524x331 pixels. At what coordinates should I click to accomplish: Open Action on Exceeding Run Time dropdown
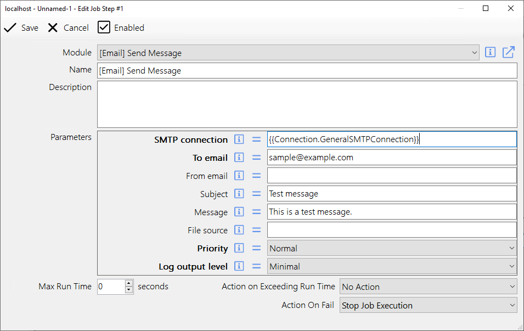click(428, 287)
